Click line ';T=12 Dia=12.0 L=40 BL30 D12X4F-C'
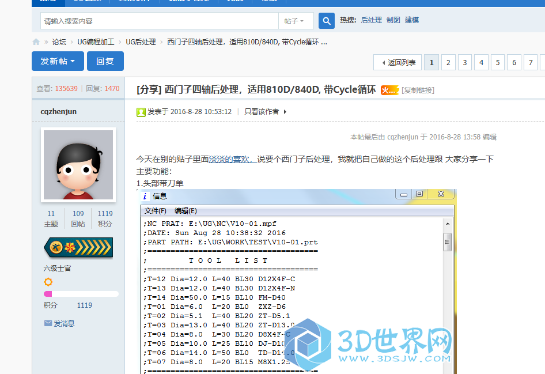The image size is (545, 374). (x=219, y=279)
